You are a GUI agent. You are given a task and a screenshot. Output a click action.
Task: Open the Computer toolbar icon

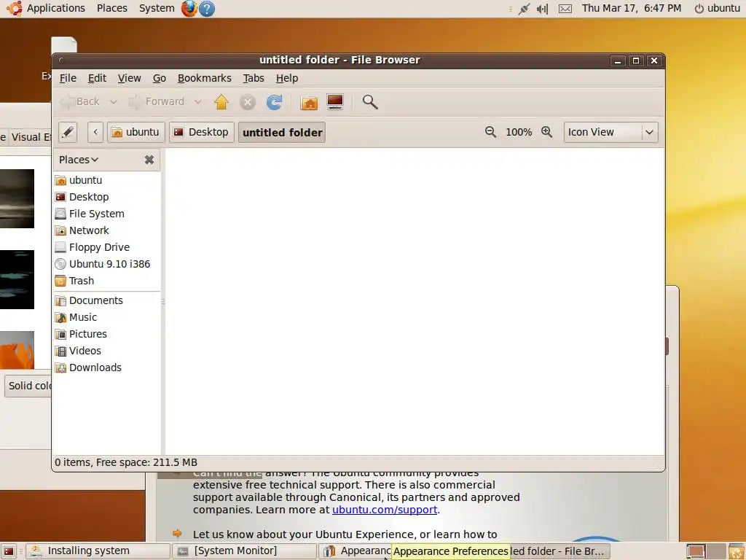point(335,102)
